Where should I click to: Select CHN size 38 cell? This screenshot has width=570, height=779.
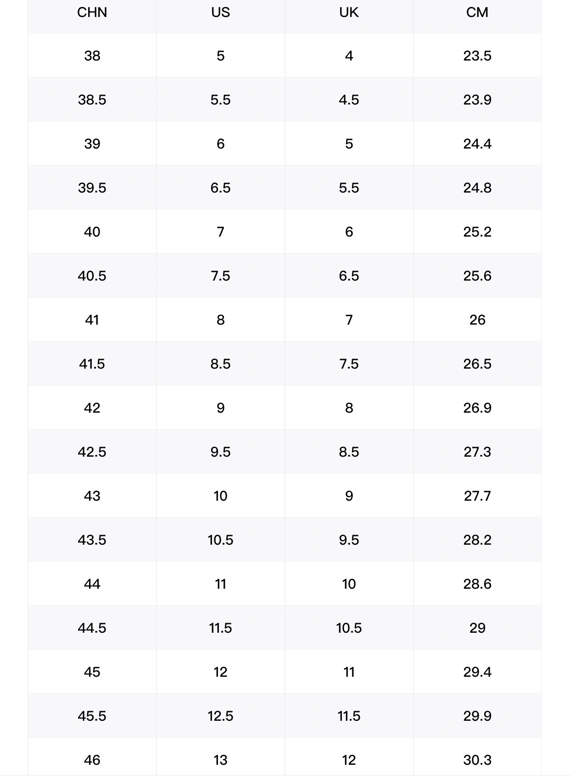(92, 55)
